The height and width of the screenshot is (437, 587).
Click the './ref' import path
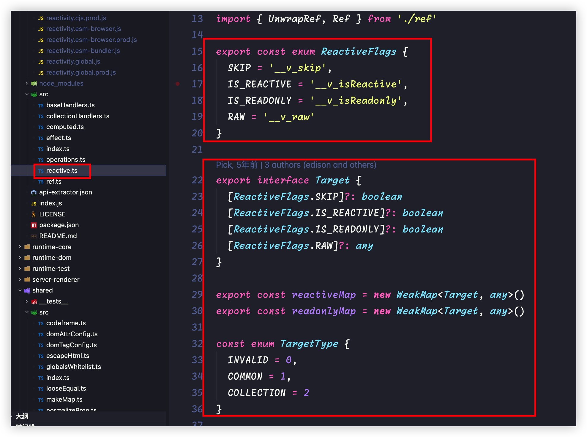coord(417,19)
